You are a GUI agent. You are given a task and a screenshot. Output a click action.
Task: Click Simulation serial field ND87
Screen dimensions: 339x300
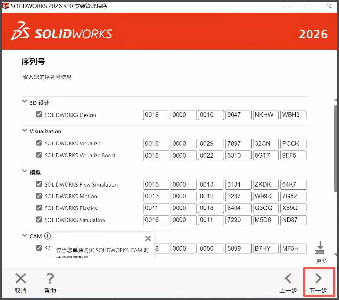click(293, 220)
